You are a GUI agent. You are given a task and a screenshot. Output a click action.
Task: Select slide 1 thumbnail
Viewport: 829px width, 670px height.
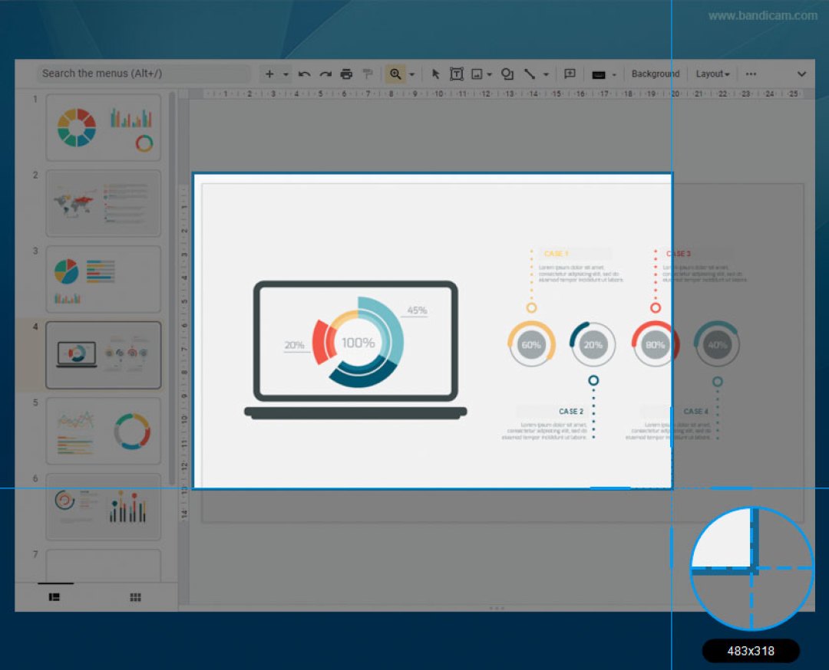(104, 127)
